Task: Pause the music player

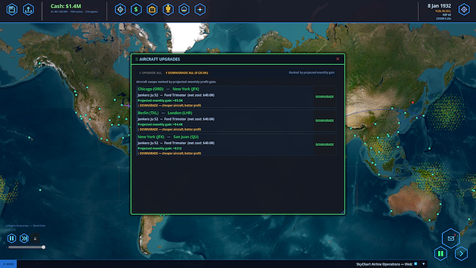Action: pyautogui.click(x=12, y=238)
